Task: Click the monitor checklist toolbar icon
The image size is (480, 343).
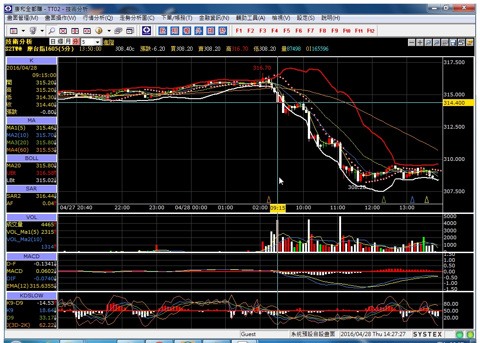Action: coord(33,30)
